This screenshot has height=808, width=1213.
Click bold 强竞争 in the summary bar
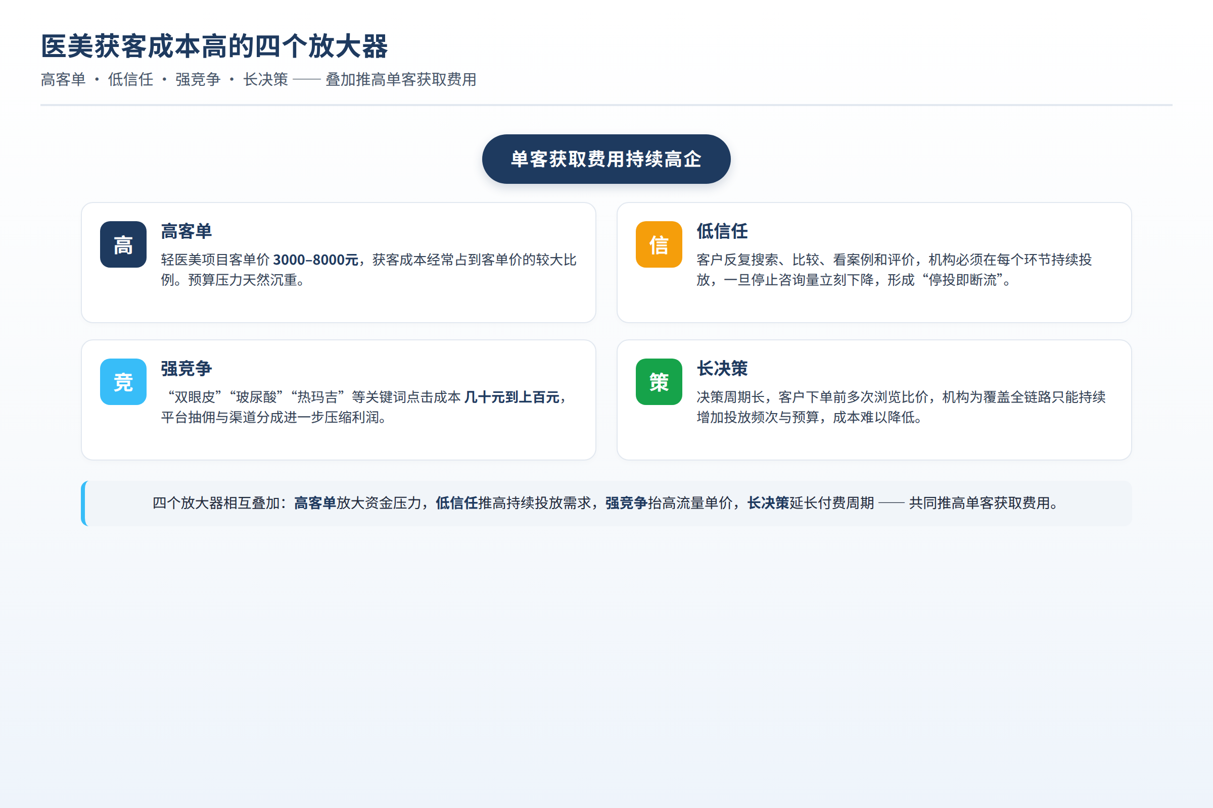click(626, 503)
